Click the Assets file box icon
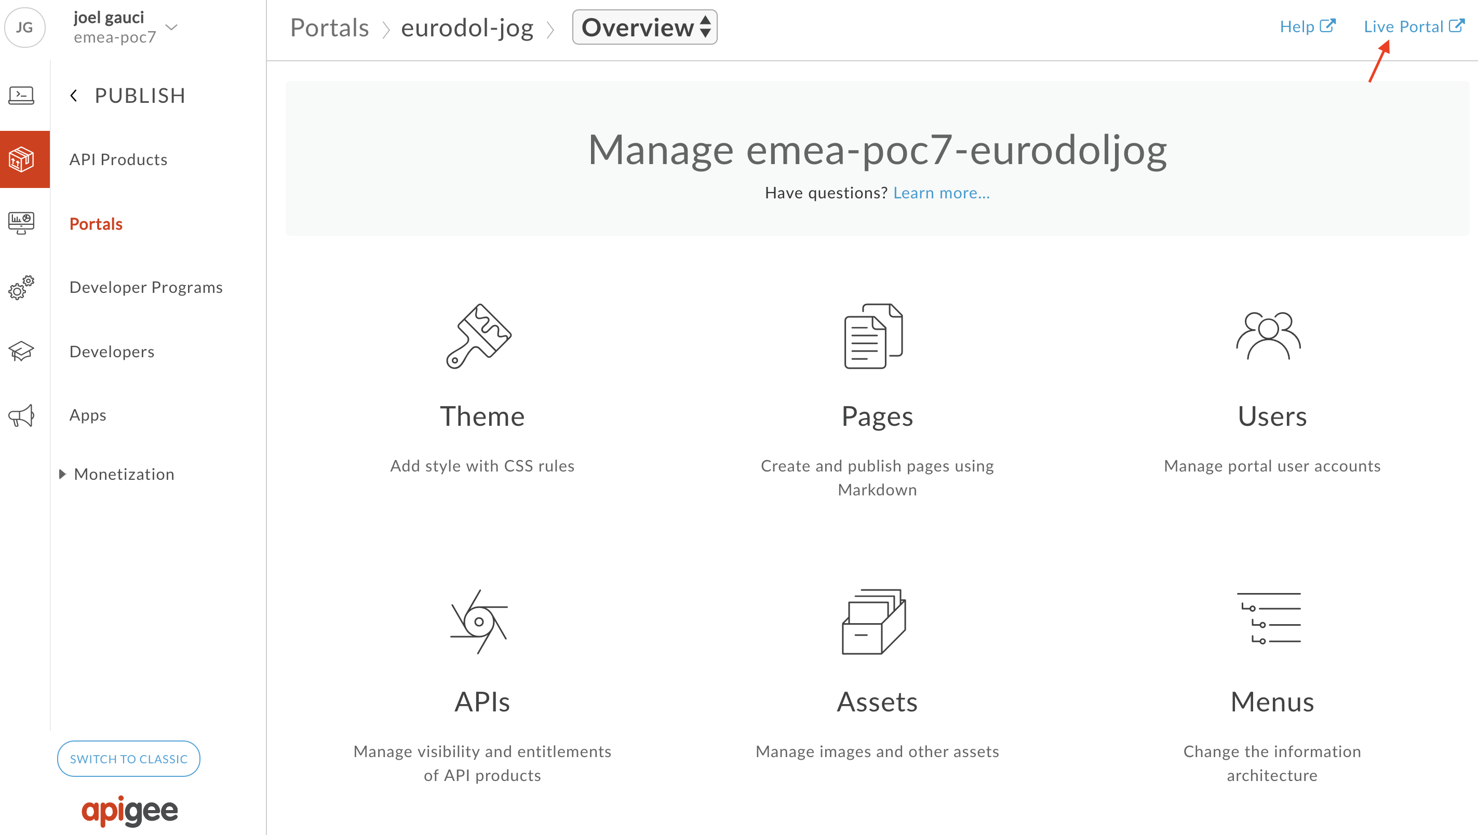This screenshot has width=1478, height=835. 874,622
